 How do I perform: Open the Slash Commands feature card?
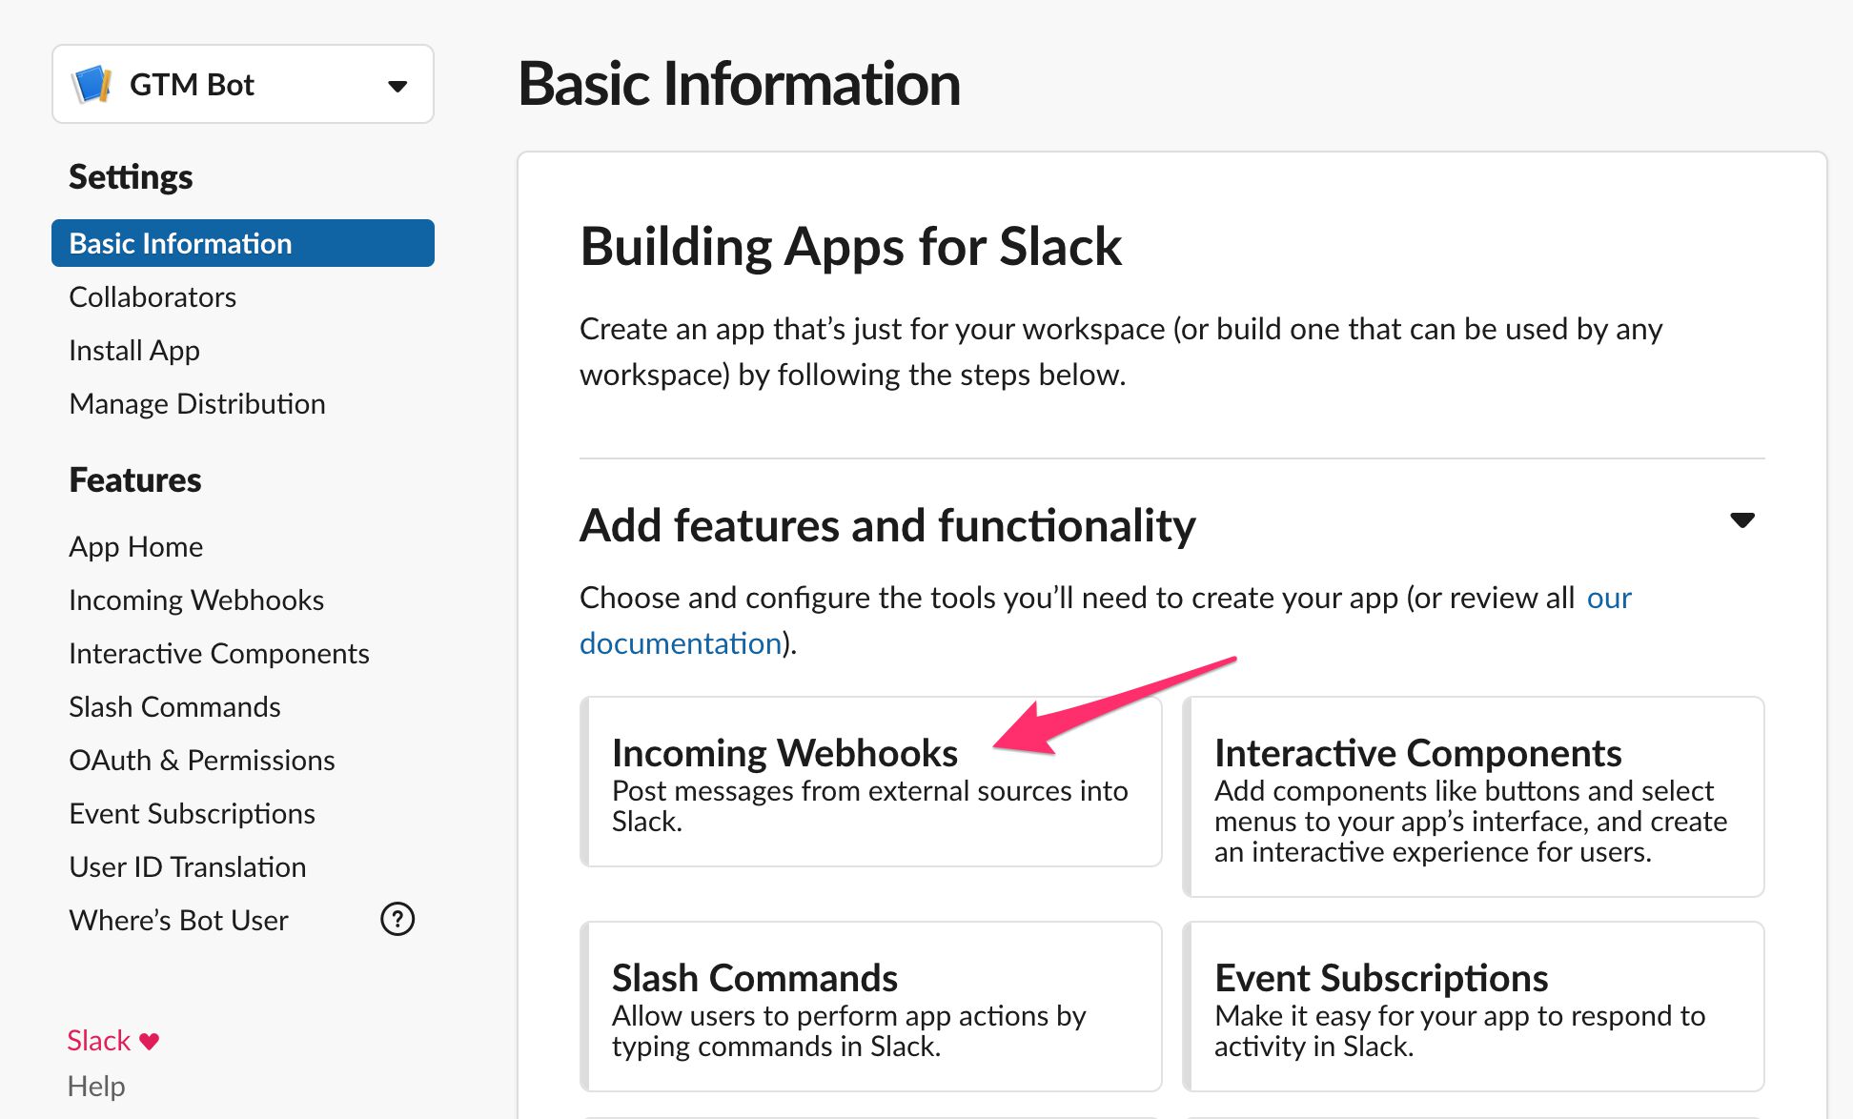coord(871,1007)
